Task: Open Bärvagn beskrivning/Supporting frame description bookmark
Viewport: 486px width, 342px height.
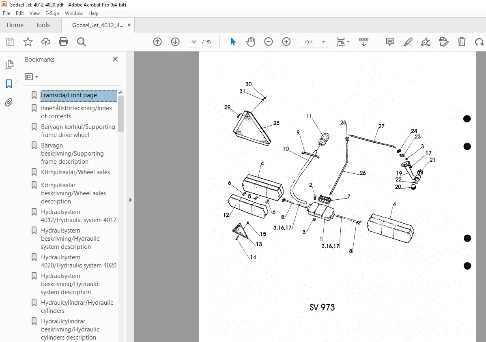Action: tap(72, 154)
